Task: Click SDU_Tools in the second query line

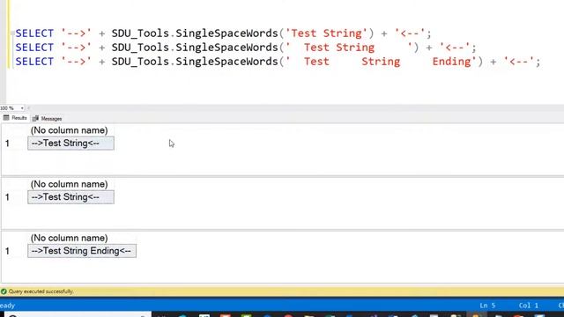Action: (140, 48)
